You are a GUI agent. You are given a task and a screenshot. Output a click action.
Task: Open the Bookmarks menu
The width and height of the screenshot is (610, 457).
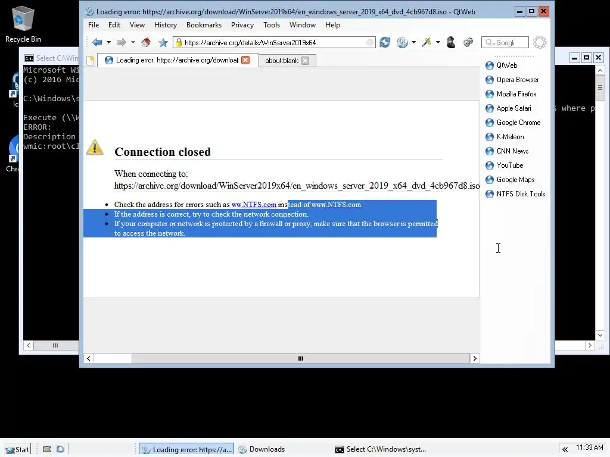click(x=204, y=25)
